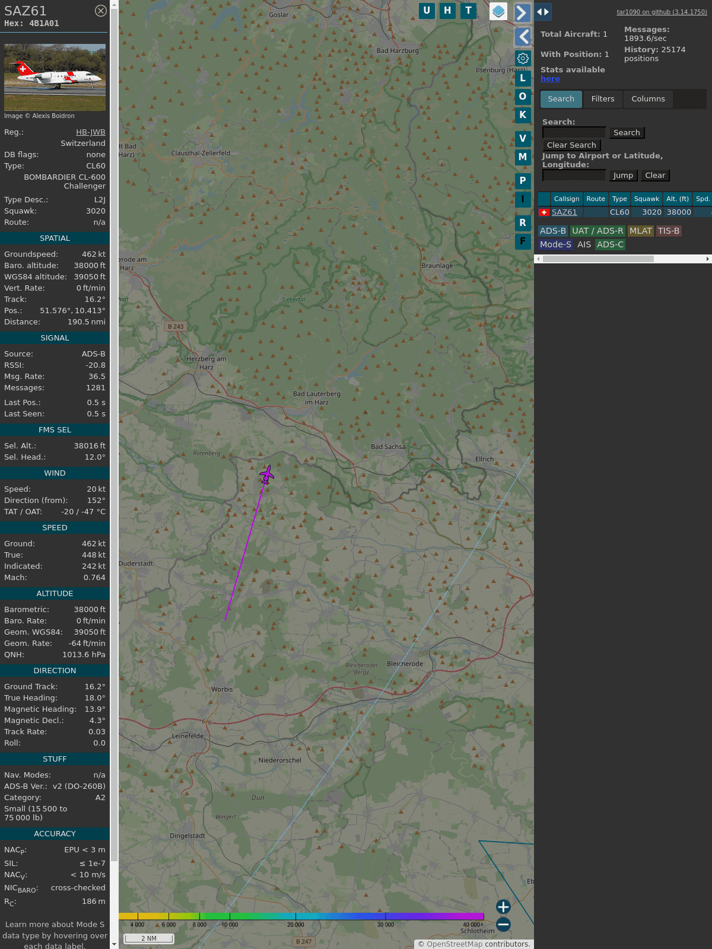Screen dimensions: 712x949
Task: Open the map layers selector icon
Action: coord(498,11)
